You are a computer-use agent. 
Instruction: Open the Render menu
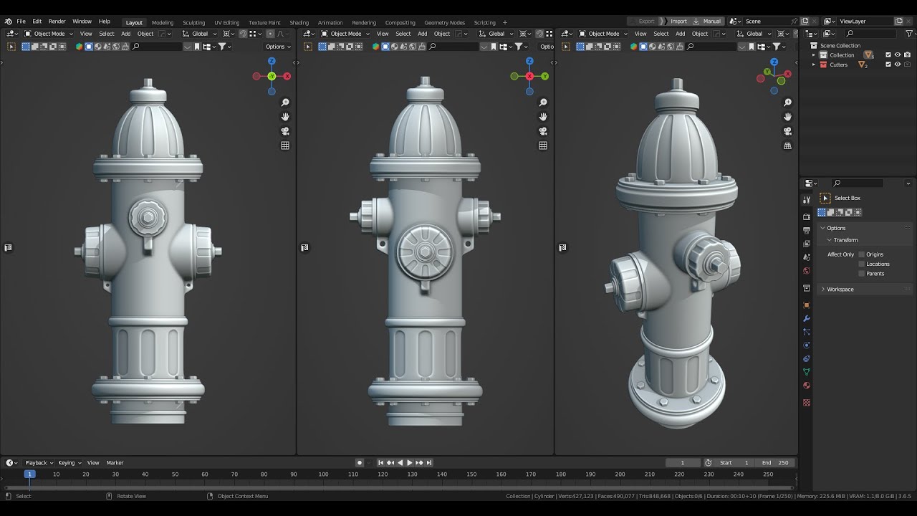57,21
